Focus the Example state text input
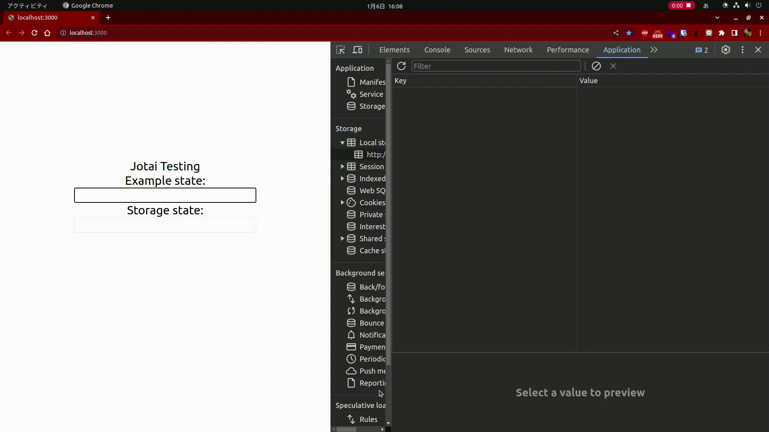Image resolution: width=769 pixels, height=432 pixels. click(x=165, y=195)
